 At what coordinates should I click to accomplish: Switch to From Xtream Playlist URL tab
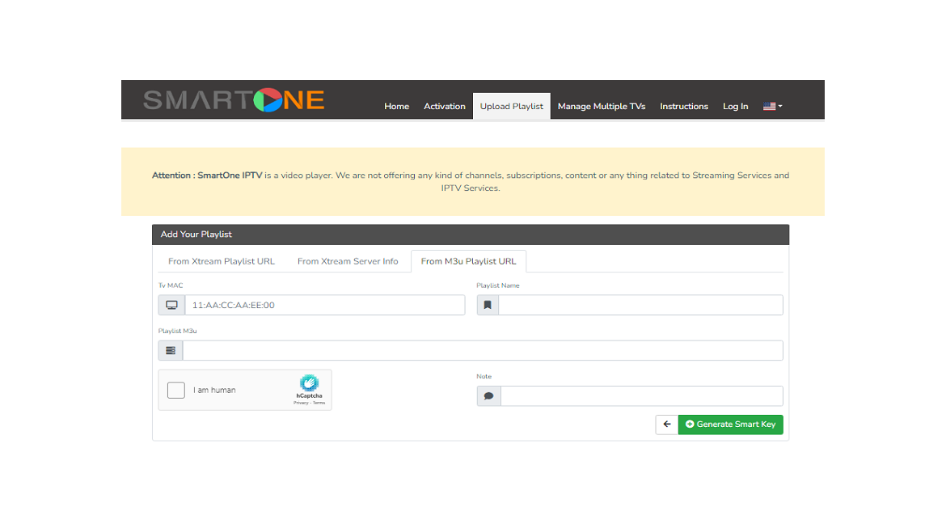click(222, 261)
